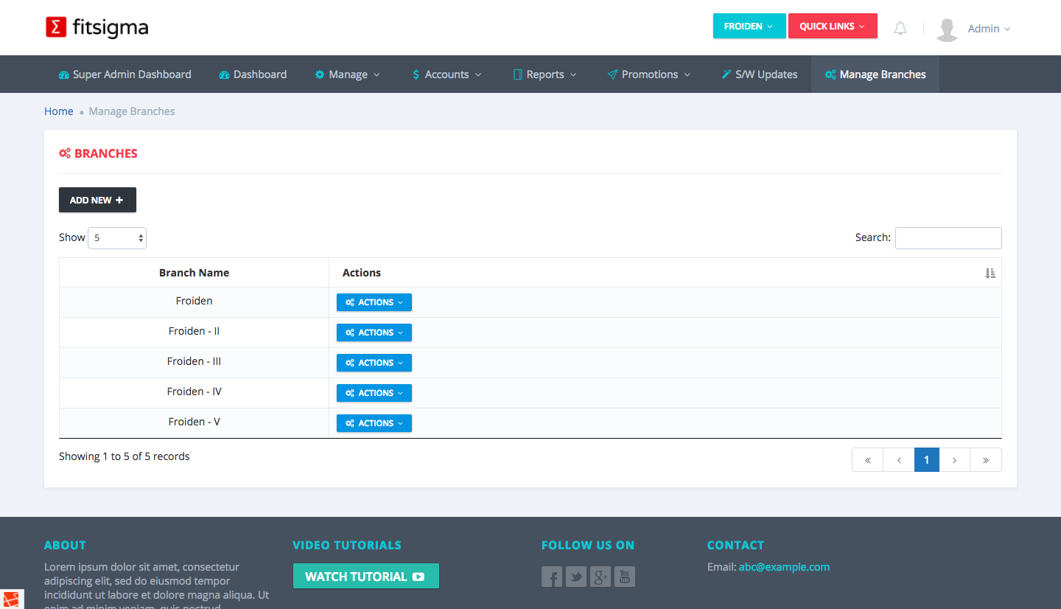Go to Super Admin Dashboard

125,74
